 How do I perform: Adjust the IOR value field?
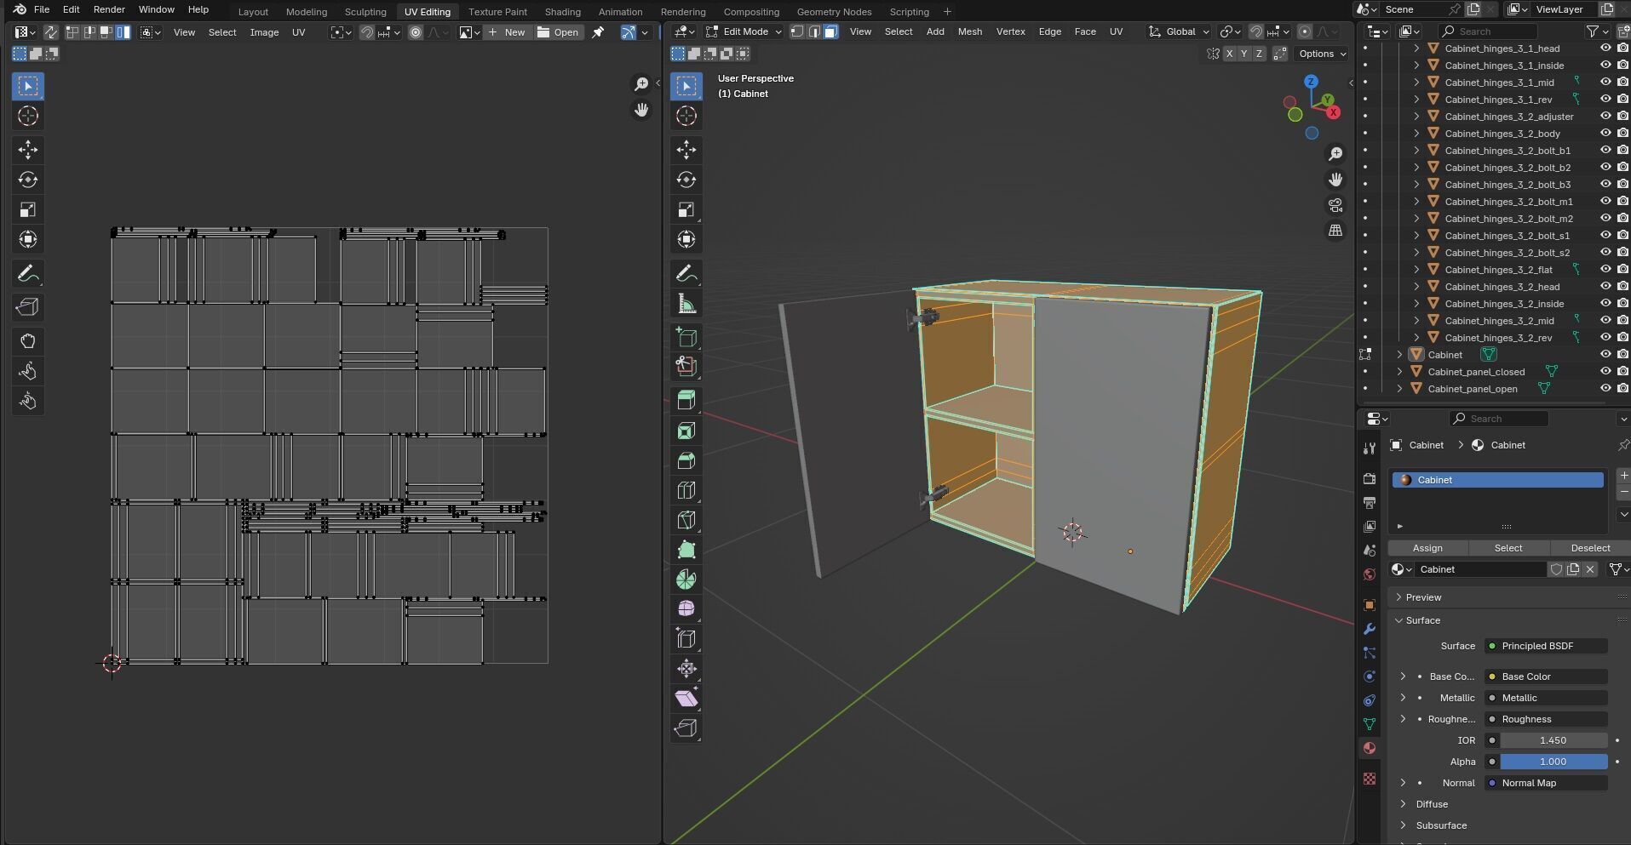click(x=1553, y=740)
